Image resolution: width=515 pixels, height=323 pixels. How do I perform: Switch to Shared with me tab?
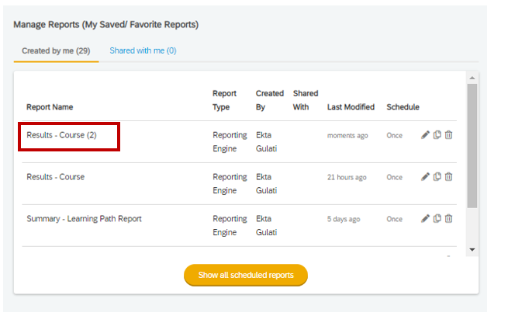tap(143, 50)
